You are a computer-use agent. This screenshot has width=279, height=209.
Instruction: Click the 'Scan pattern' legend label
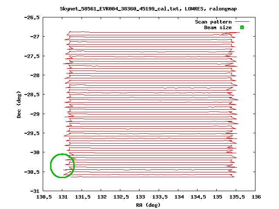click(213, 22)
